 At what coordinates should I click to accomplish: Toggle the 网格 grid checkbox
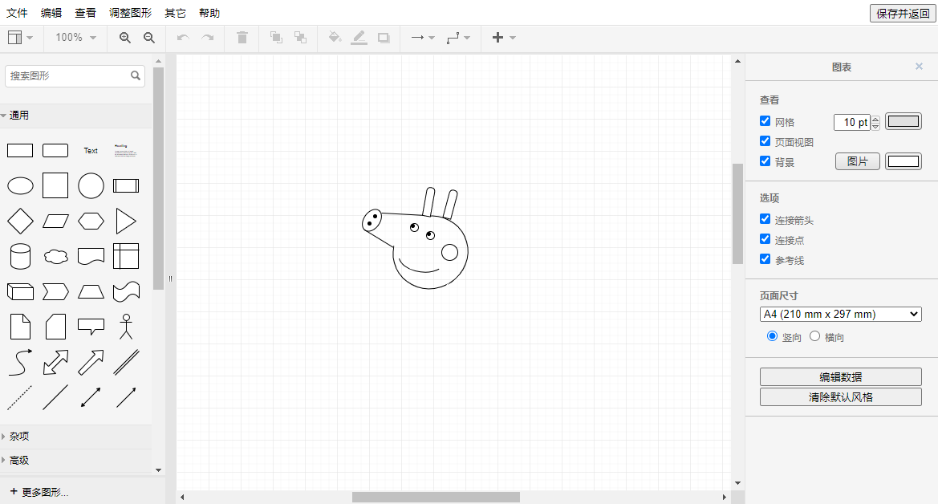(x=765, y=121)
